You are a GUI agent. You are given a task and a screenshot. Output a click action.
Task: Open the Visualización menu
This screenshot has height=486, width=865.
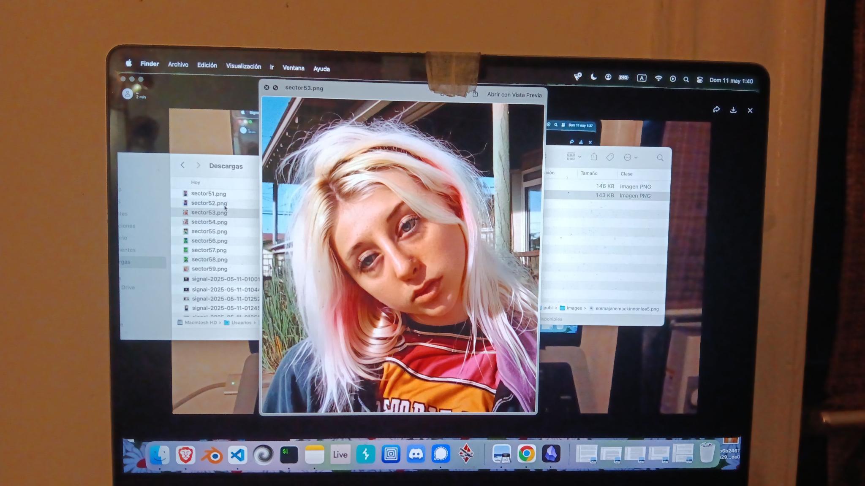243,66
